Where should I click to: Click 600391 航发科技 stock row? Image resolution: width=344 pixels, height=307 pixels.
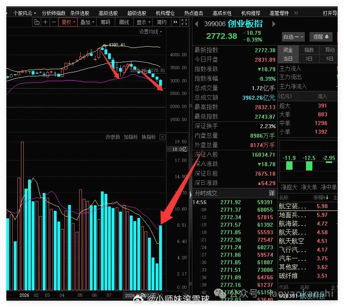pyautogui.click(x=308, y=296)
